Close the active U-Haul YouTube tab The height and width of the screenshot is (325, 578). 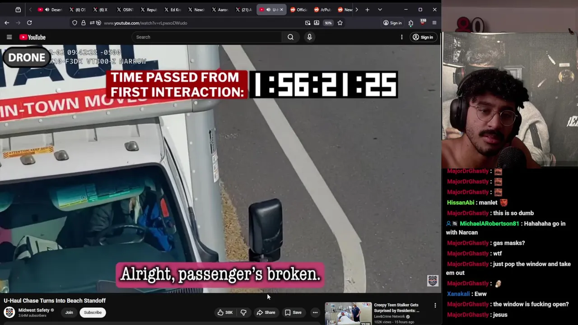click(x=281, y=9)
